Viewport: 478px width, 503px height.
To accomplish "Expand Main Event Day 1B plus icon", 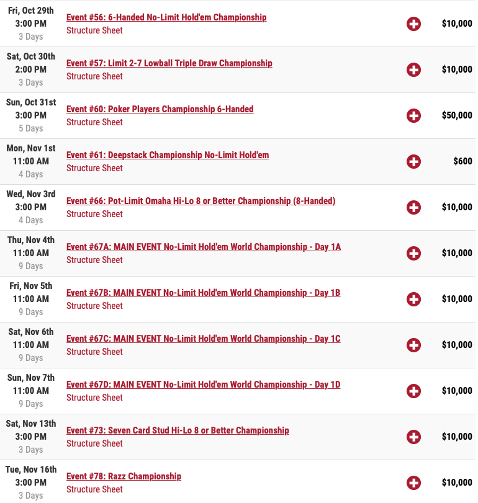I will [413, 299].
